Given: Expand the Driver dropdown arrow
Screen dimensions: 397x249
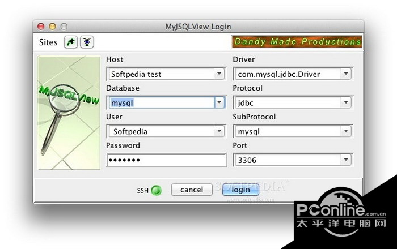Looking at the screenshot, I should tap(346, 74).
